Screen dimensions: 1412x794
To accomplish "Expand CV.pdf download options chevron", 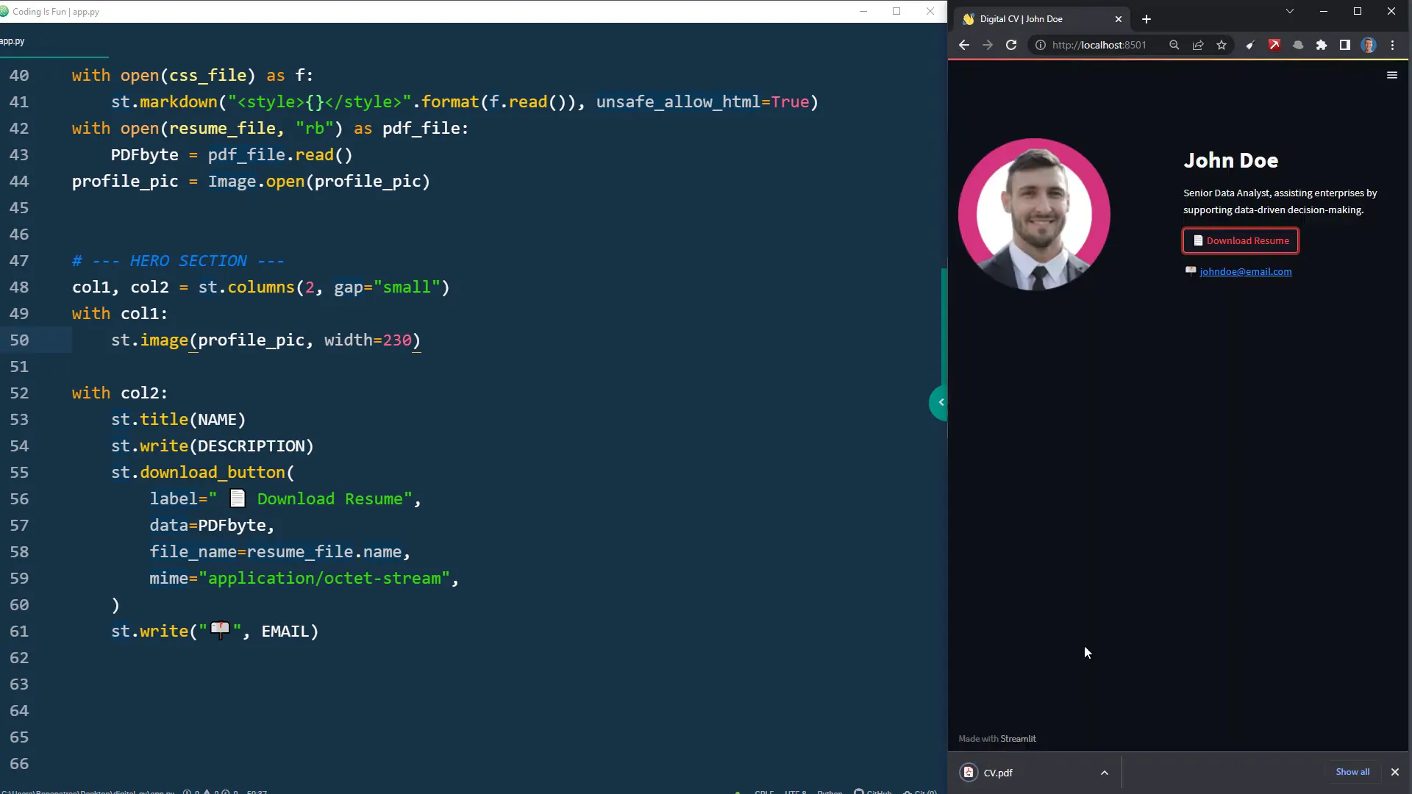I will point(1105,773).
